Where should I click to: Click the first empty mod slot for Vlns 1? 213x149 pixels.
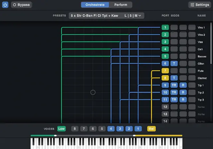point(174,27)
